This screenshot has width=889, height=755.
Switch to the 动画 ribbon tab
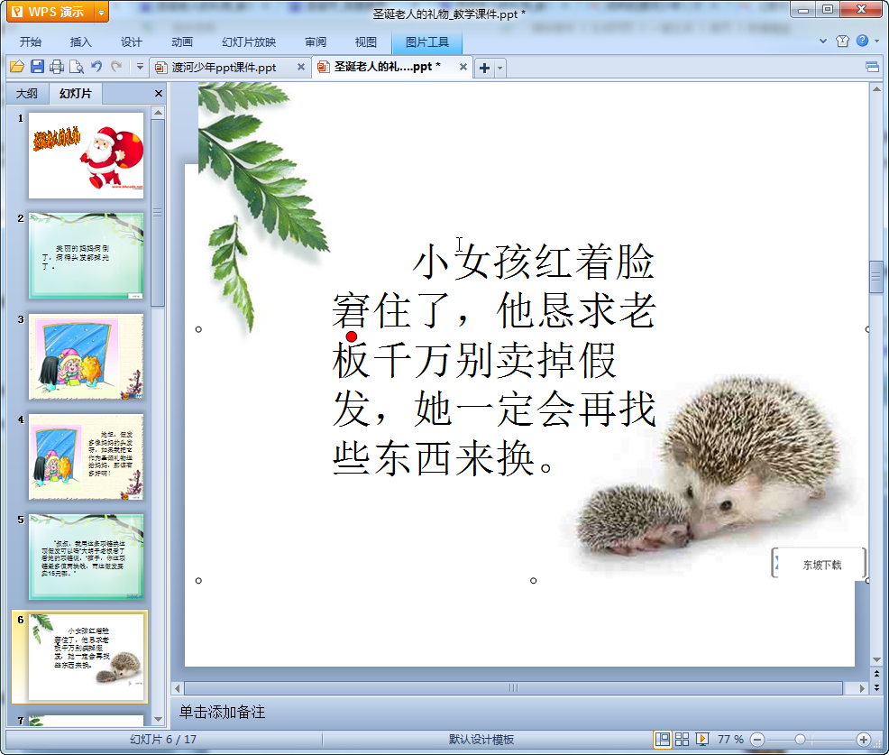point(182,42)
